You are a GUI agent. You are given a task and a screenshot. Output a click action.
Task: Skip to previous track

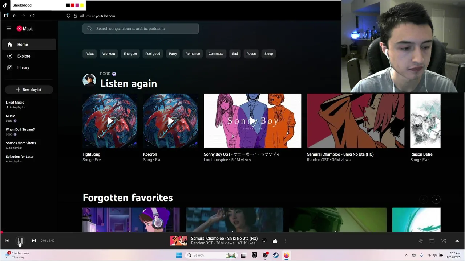point(7,241)
